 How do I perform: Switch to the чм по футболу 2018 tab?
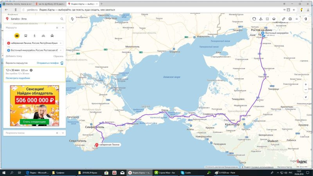[x=50, y=4]
